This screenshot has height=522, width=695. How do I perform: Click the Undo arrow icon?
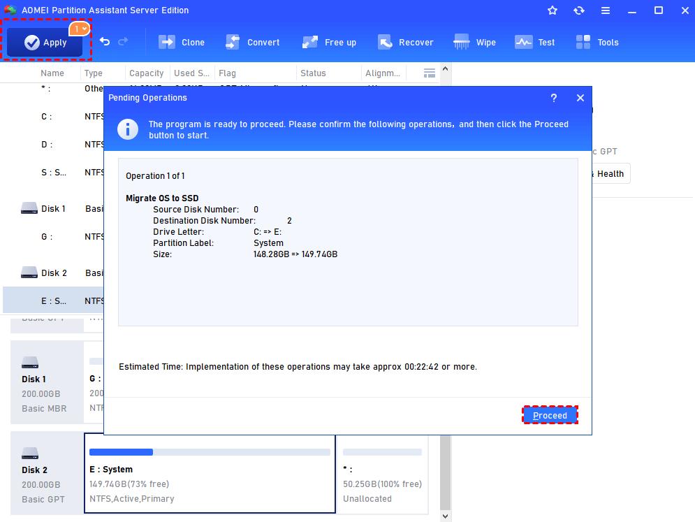105,42
